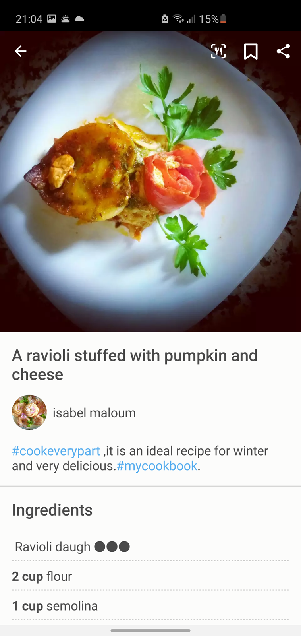
Task: View the ravioli dish photo
Action: [150, 181]
